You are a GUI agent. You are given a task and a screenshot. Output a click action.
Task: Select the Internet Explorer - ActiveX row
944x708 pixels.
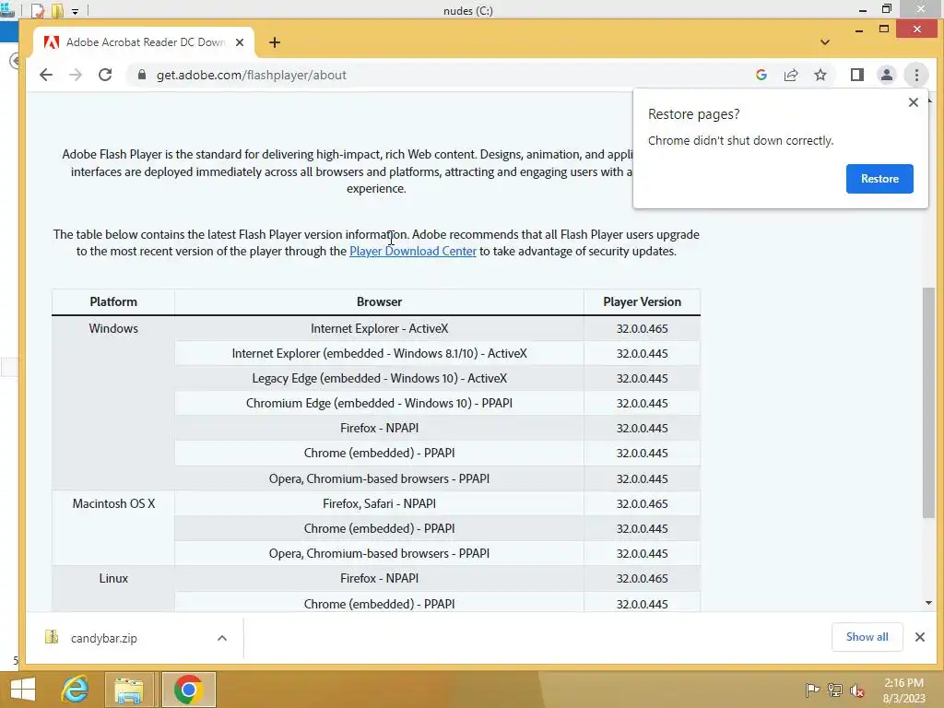379,329
